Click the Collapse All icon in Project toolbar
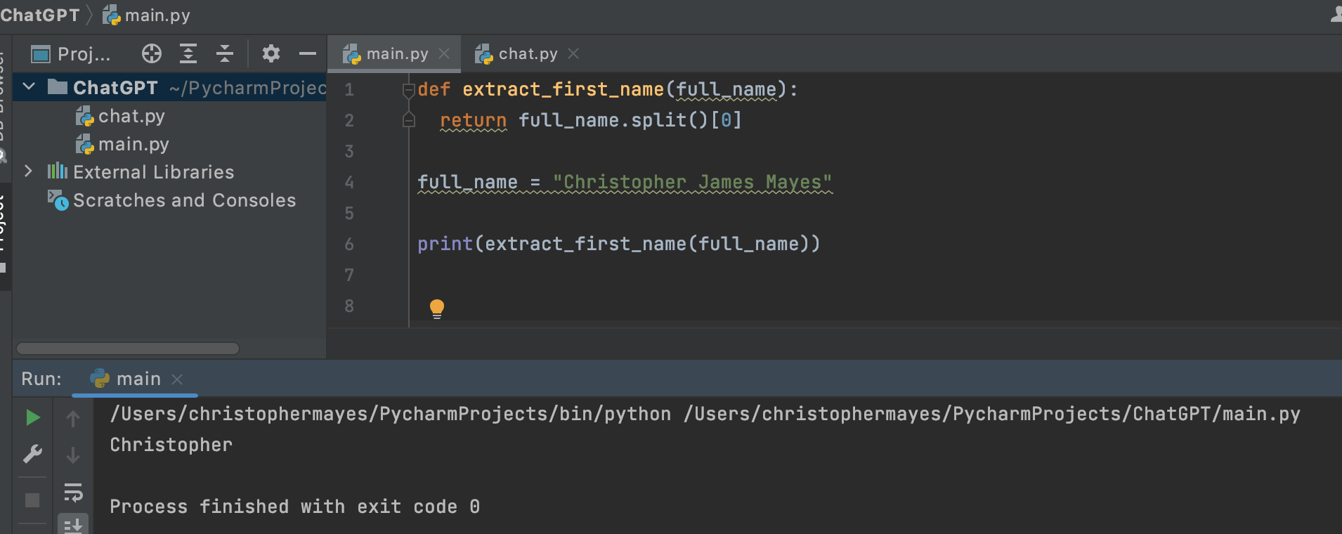Screen dimensions: 1342x534 pos(224,54)
